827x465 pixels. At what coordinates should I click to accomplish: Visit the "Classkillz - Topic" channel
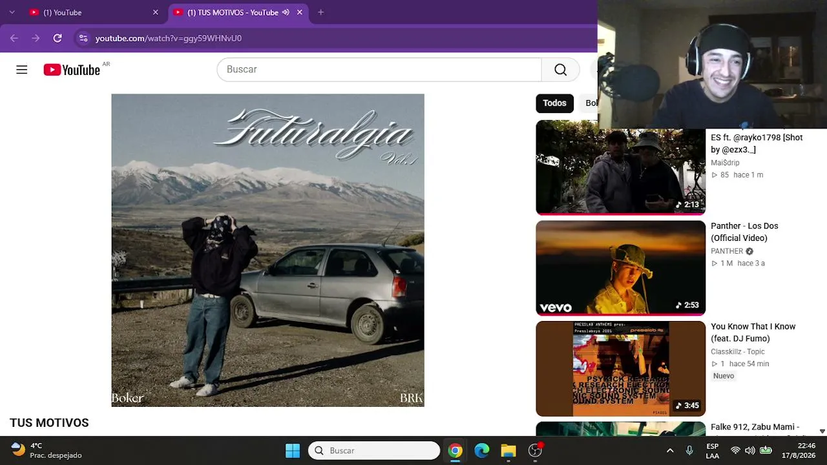coord(738,352)
